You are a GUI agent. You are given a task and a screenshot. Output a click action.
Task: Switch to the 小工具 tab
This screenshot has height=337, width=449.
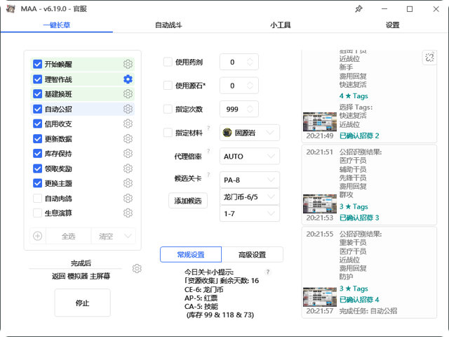(281, 25)
